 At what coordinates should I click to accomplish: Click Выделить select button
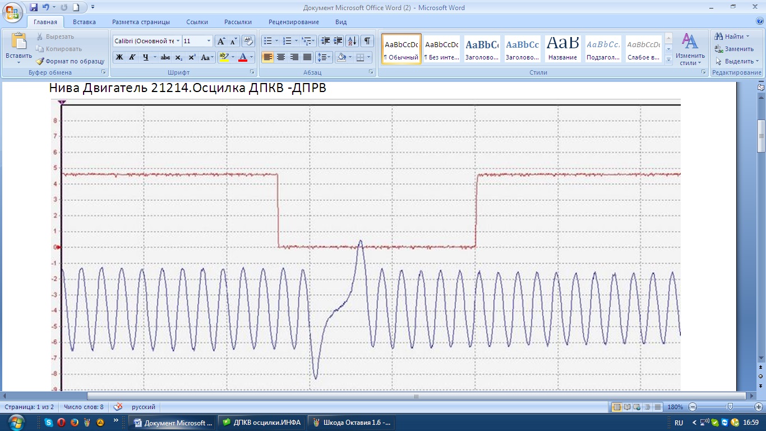pos(737,61)
